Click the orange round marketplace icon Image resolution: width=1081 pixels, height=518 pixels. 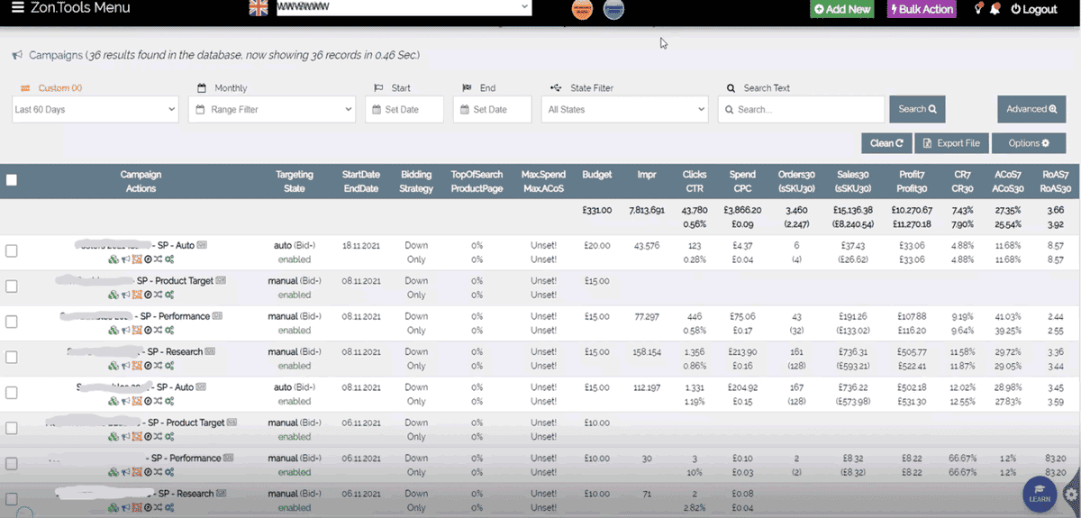(x=583, y=9)
